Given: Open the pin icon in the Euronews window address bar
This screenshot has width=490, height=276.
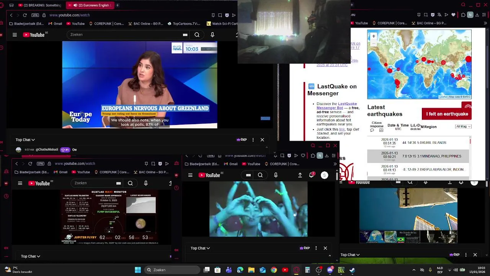Looking at the screenshot, I should tap(213, 15).
